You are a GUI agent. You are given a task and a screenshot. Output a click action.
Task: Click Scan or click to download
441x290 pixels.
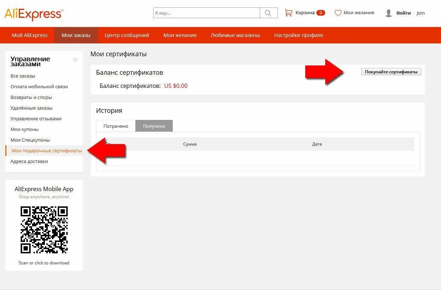(44, 263)
